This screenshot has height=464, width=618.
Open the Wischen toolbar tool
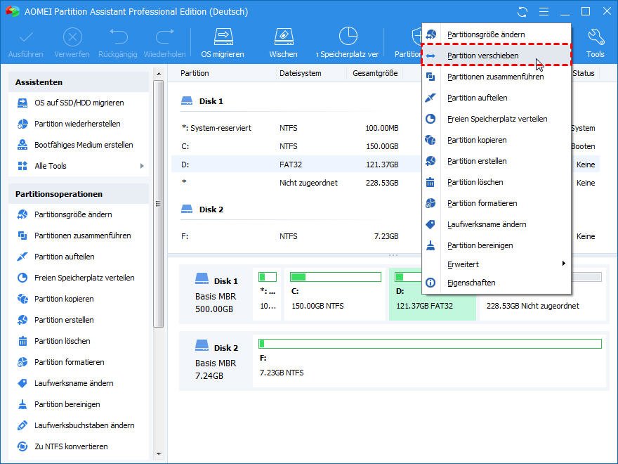pyautogui.click(x=284, y=43)
